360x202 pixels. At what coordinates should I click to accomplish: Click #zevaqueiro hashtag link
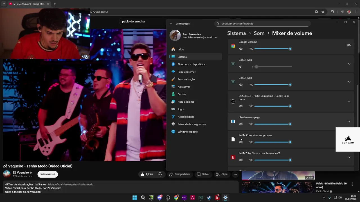70,184
